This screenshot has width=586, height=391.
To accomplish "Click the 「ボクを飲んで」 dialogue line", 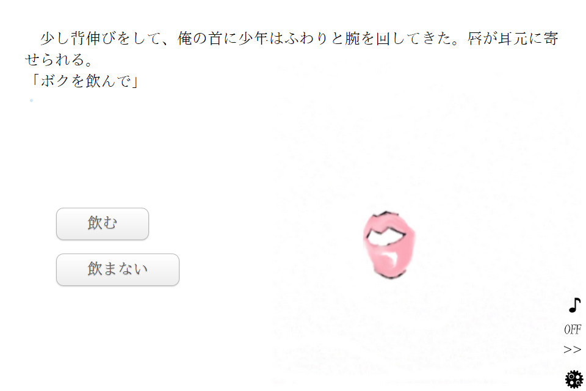I will [85, 81].
